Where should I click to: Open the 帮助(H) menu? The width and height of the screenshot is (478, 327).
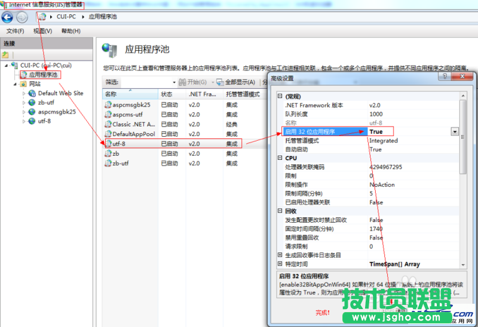pos(71,31)
